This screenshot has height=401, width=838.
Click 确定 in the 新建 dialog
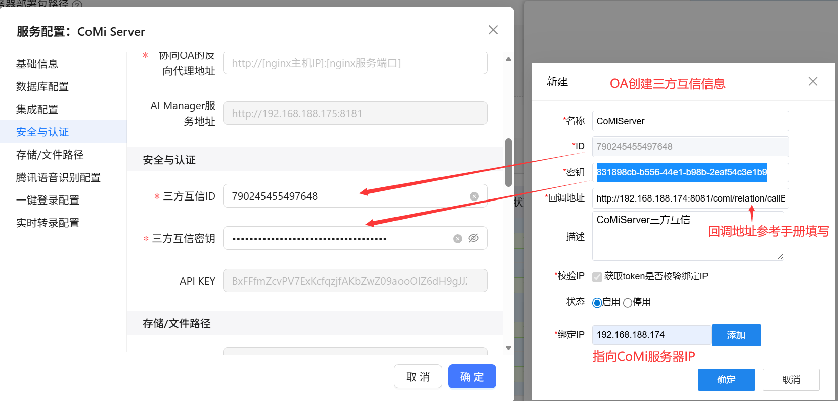tap(726, 380)
